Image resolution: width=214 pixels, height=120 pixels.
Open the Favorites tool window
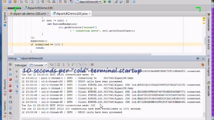(x=5, y=109)
